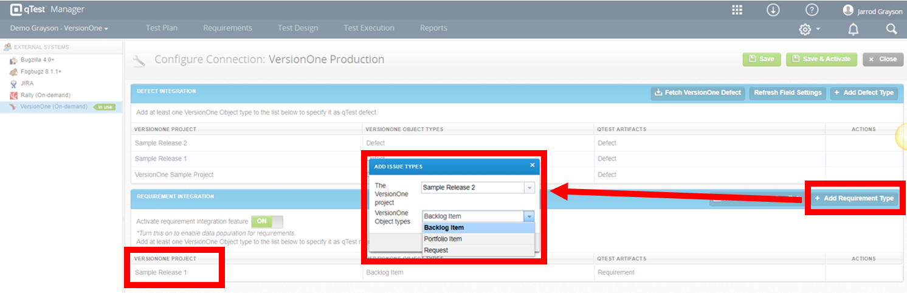907x293 pixels.
Task: Click the Save & Activate button
Action: pos(821,59)
